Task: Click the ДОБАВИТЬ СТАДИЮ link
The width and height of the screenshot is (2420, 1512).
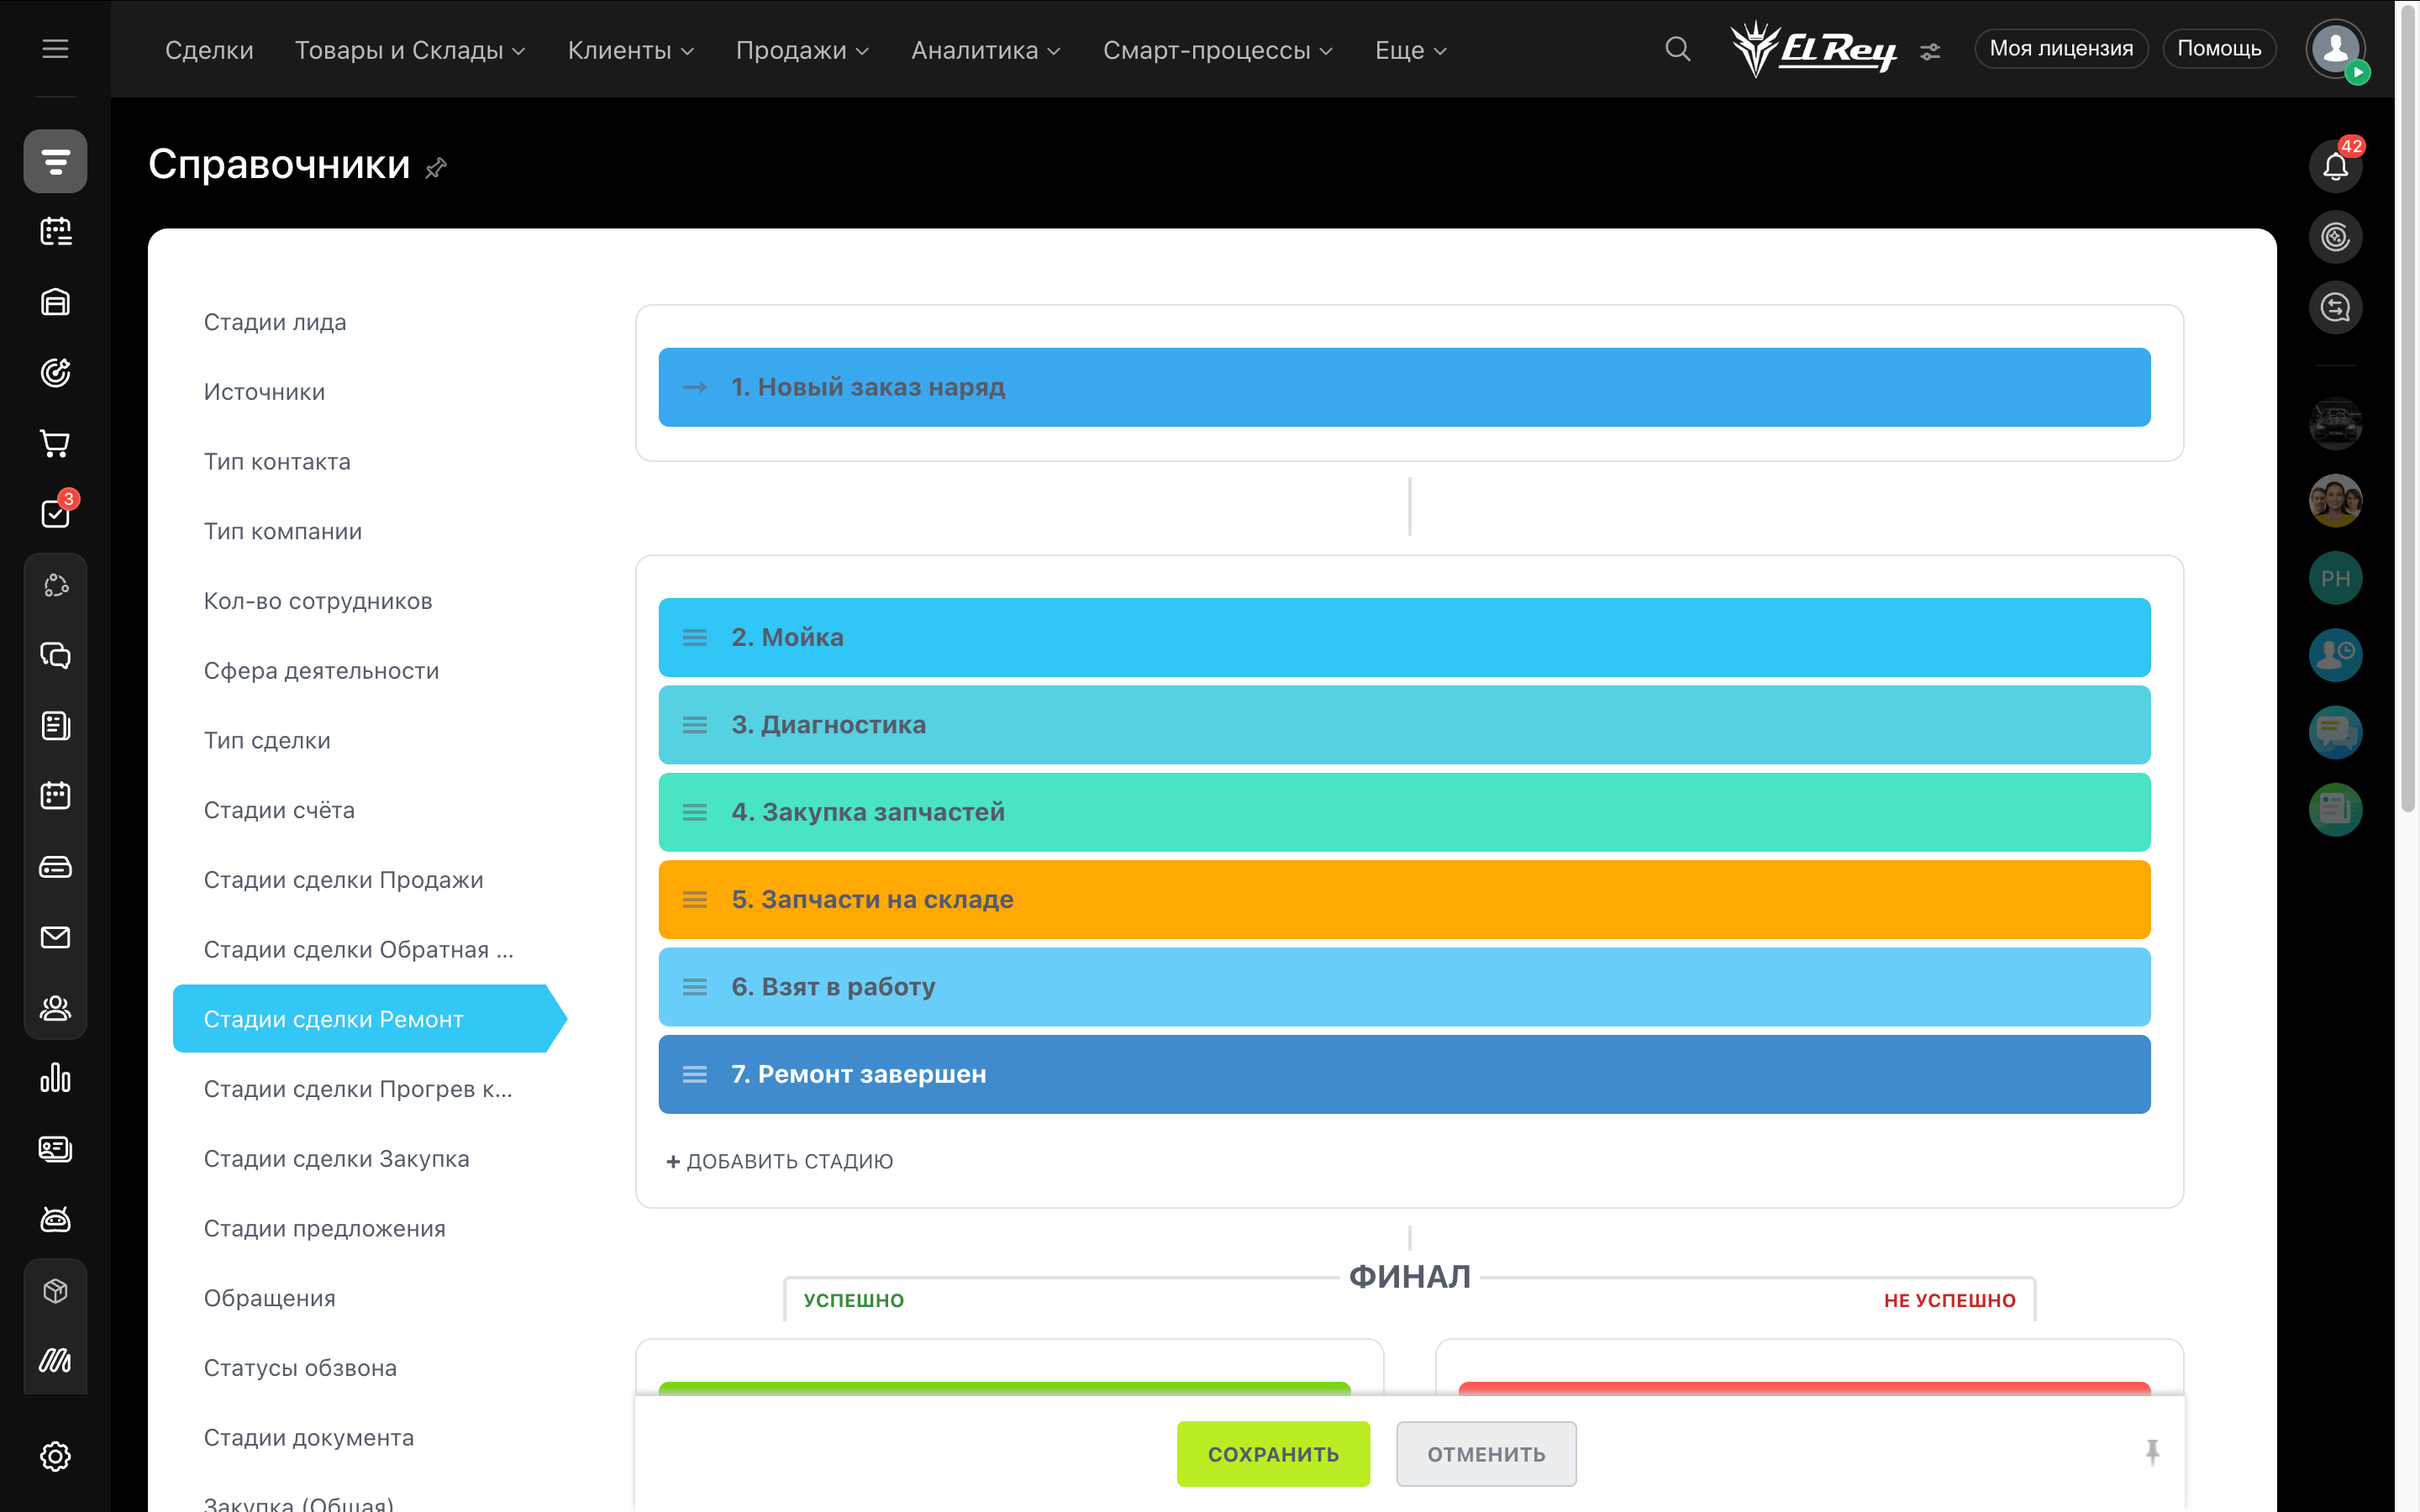Action: point(780,1161)
